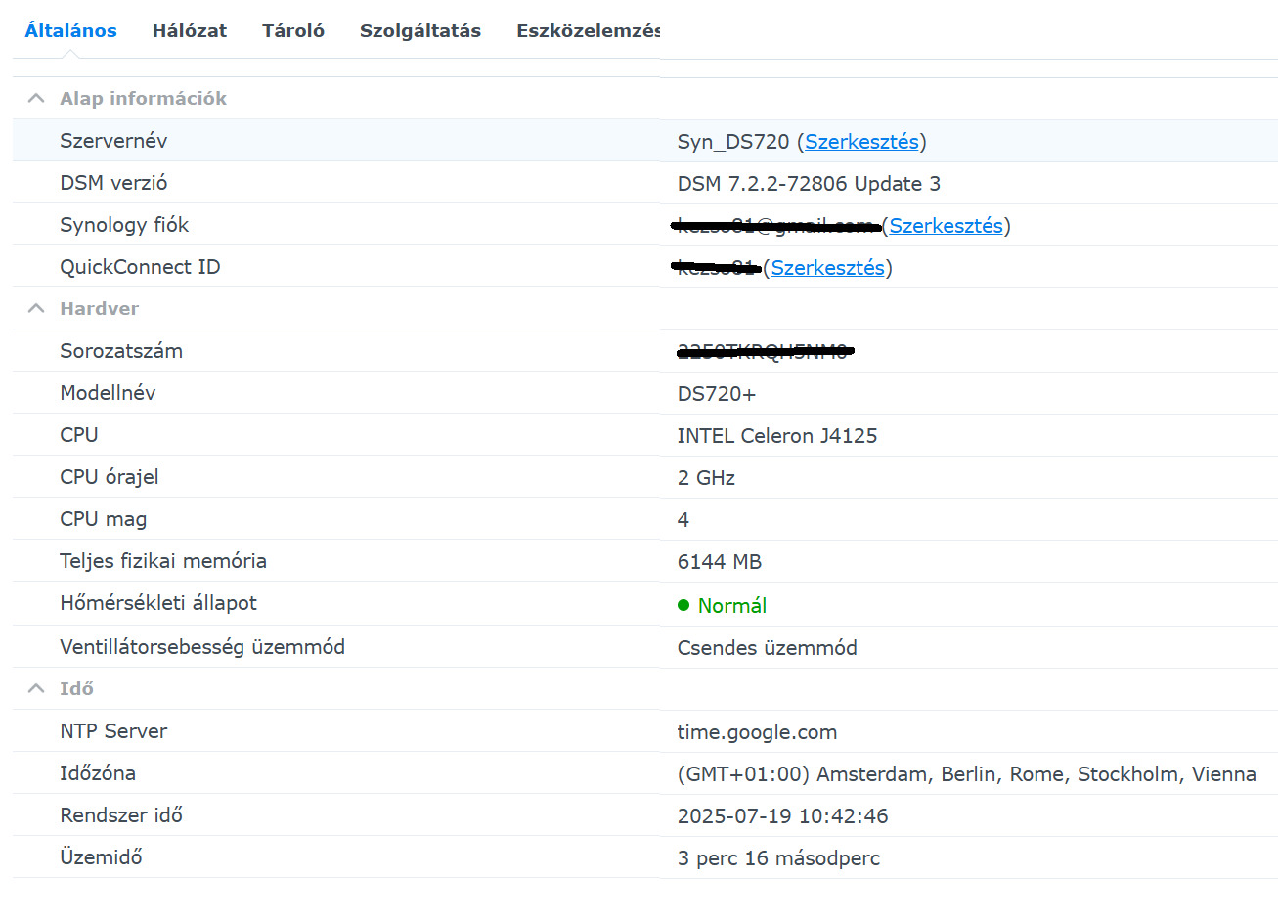Click the Üzemidő uptime value
The width and height of the screenshot is (1278, 922).
[778, 858]
